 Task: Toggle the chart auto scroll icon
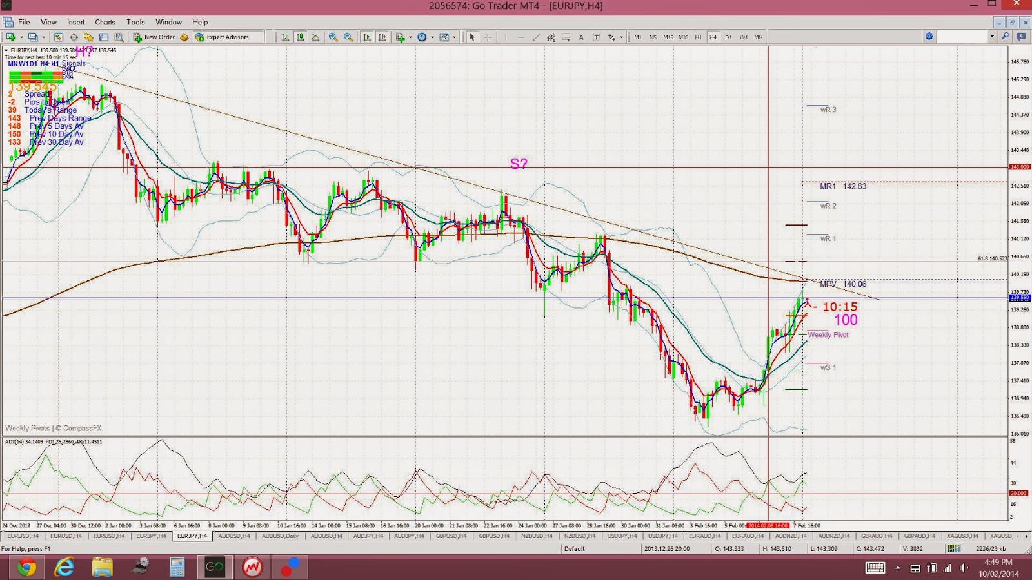[367, 37]
